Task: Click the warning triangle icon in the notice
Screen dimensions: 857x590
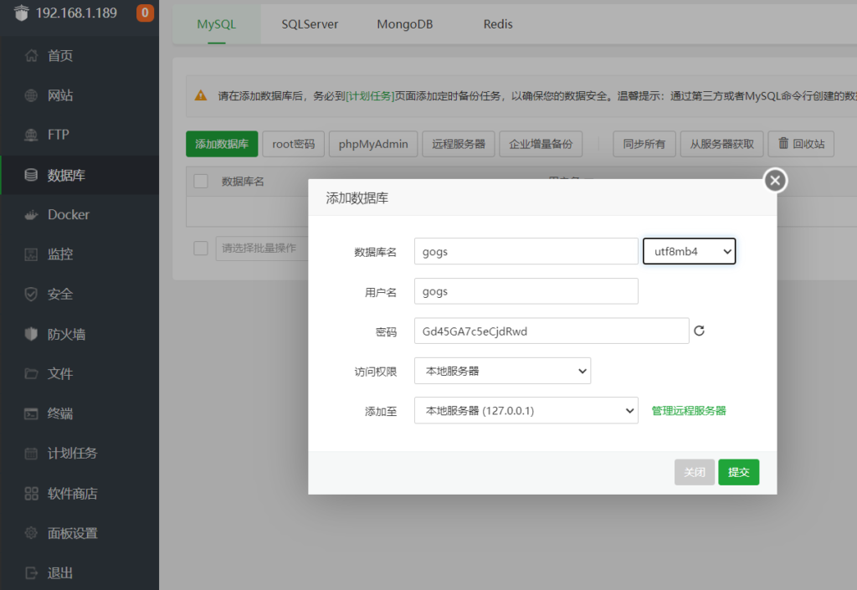Action: click(201, 95)
